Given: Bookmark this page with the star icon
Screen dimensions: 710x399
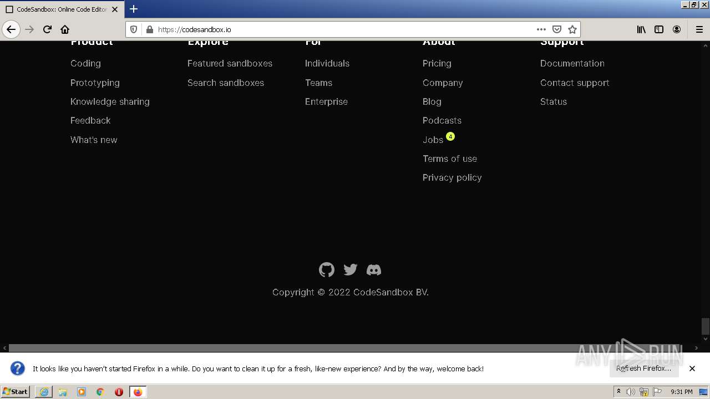Looking at the screenshot, I should click(572, 29).
